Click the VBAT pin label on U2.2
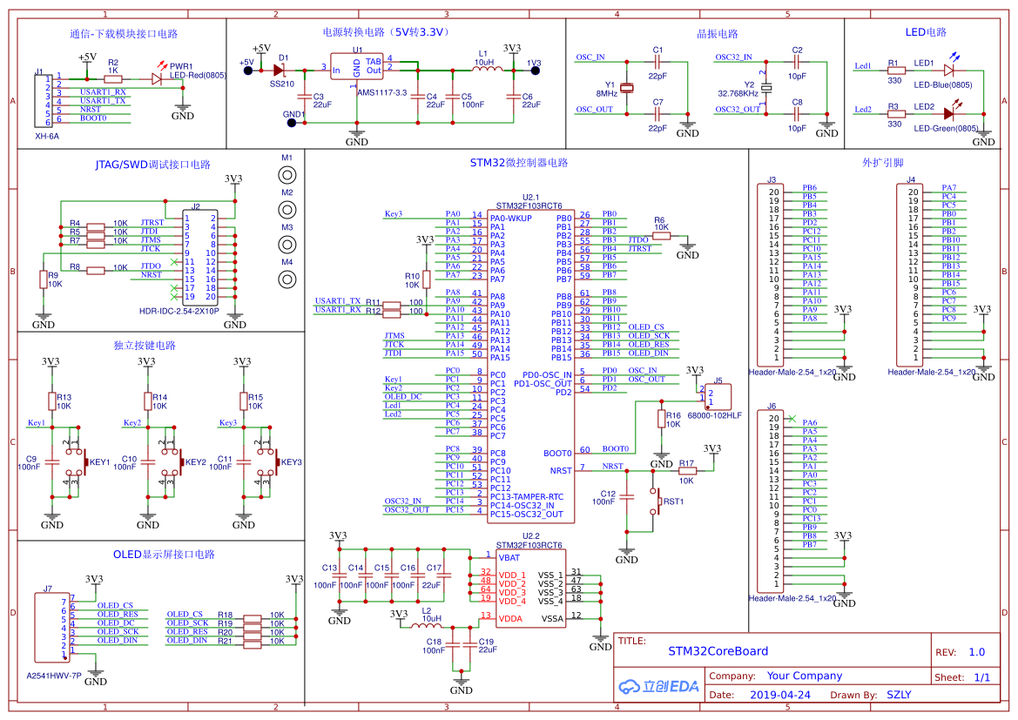1018x720 pixels. [509, 558]
